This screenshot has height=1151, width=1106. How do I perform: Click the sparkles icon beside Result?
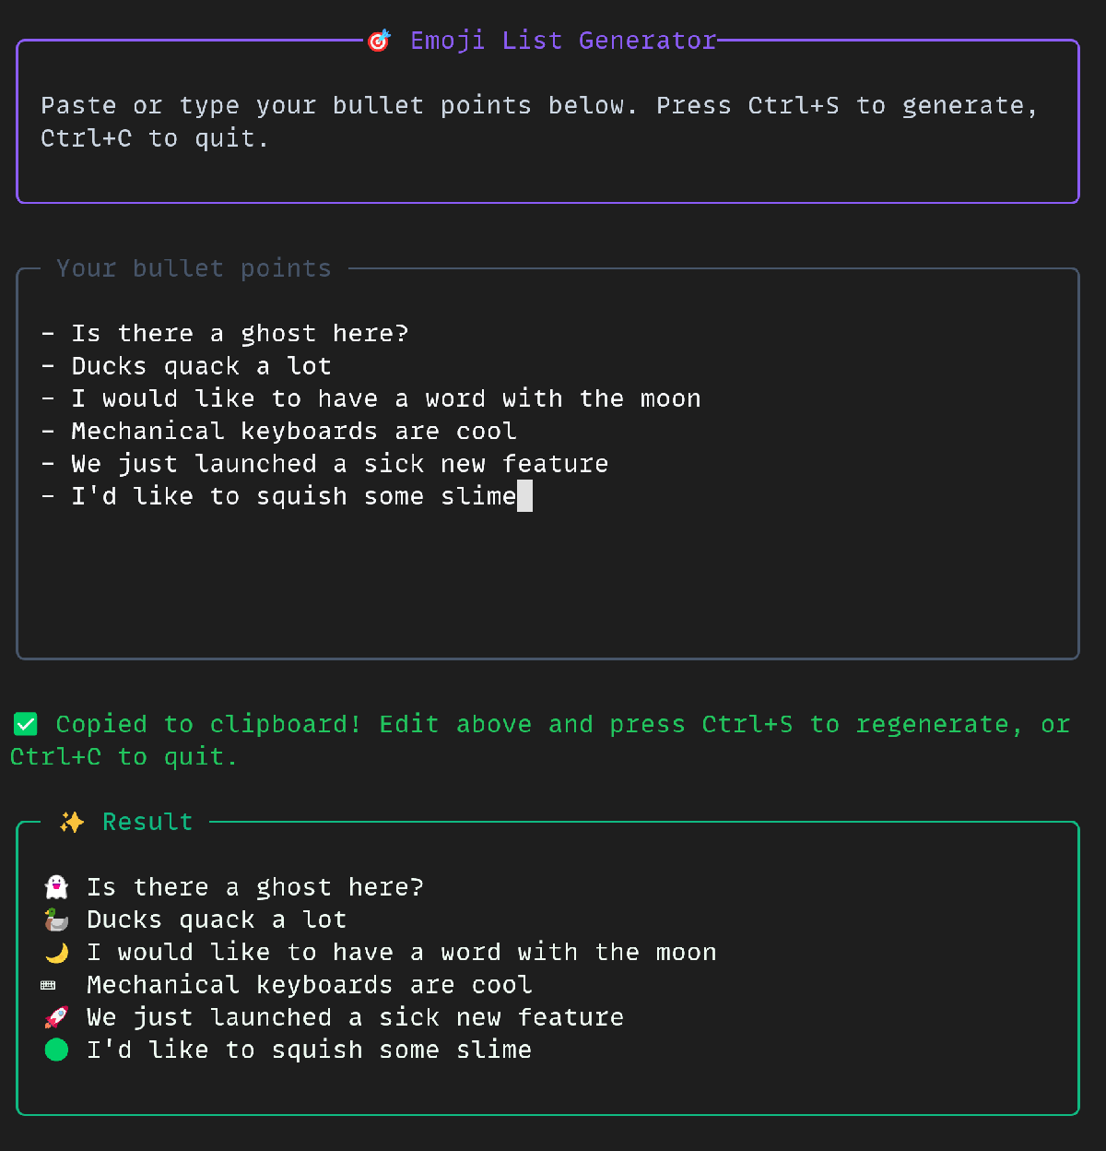(72, 822)
